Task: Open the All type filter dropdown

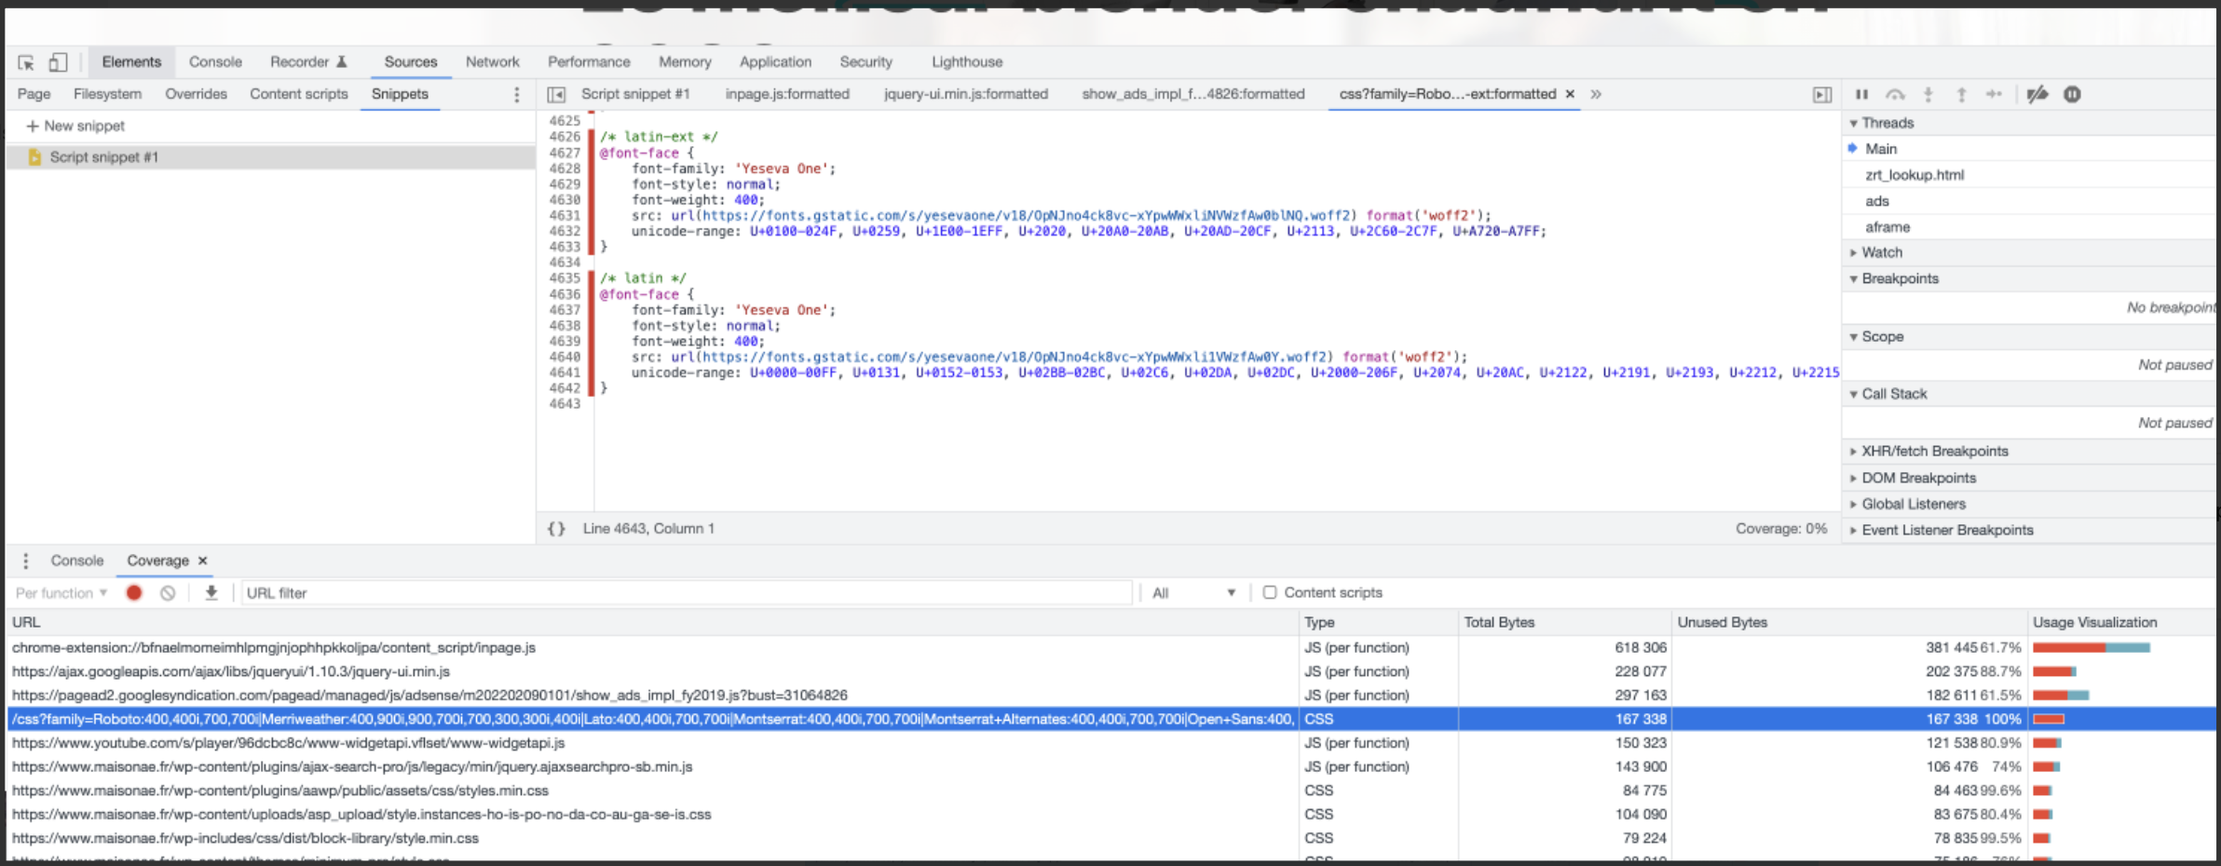Action: (x=1193, y=593)
